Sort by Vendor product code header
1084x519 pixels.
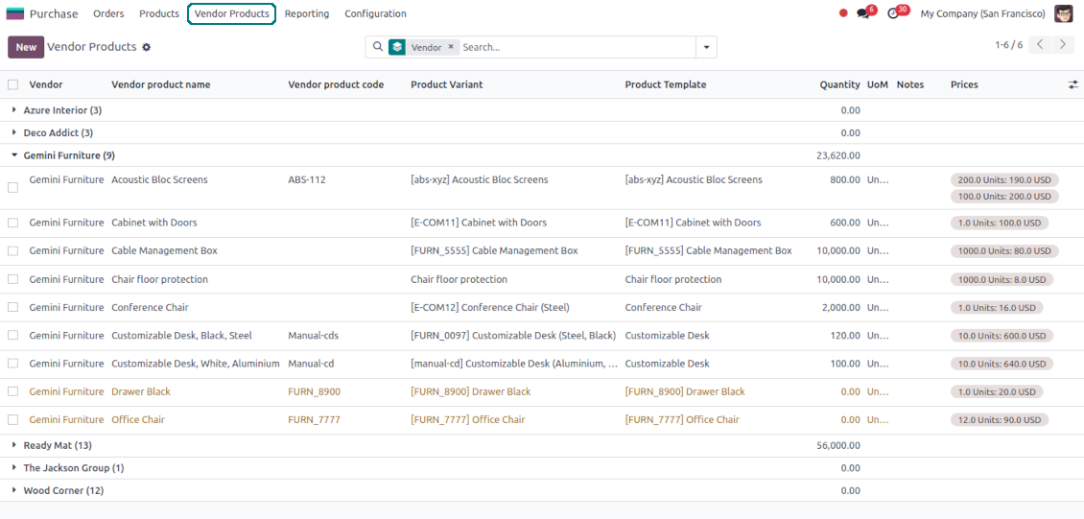[x=336, y=84]
